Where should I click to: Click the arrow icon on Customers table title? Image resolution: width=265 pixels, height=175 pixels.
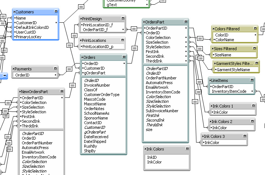14,12
